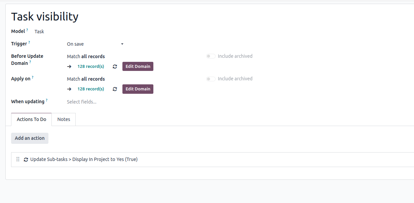
Task: Click the Add an action button
Action: tap(30, 138)
